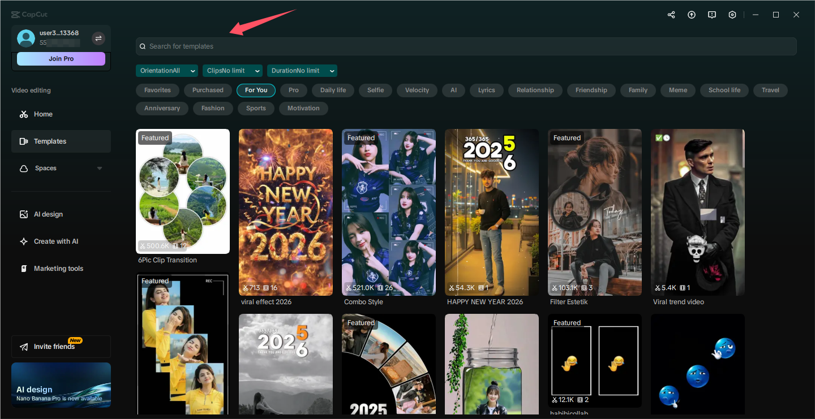815x419 pixels.
Task: Click the Spaces cloud icon
Action: (x=23, y=168)
